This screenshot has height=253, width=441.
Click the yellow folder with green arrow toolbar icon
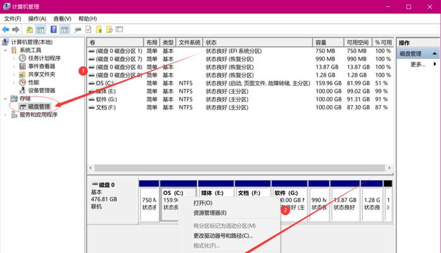[99, 29]
